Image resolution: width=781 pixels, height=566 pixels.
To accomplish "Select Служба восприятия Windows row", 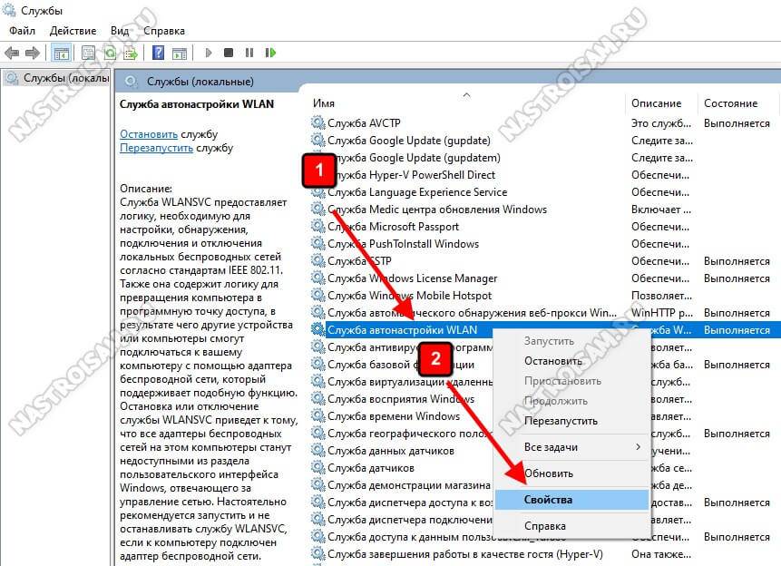I will [400, 399].
